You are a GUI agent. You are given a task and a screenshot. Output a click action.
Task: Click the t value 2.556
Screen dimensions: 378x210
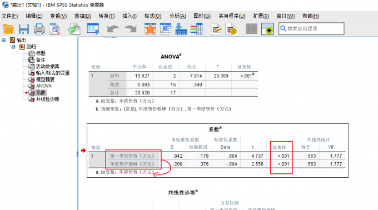click(257, 164)
